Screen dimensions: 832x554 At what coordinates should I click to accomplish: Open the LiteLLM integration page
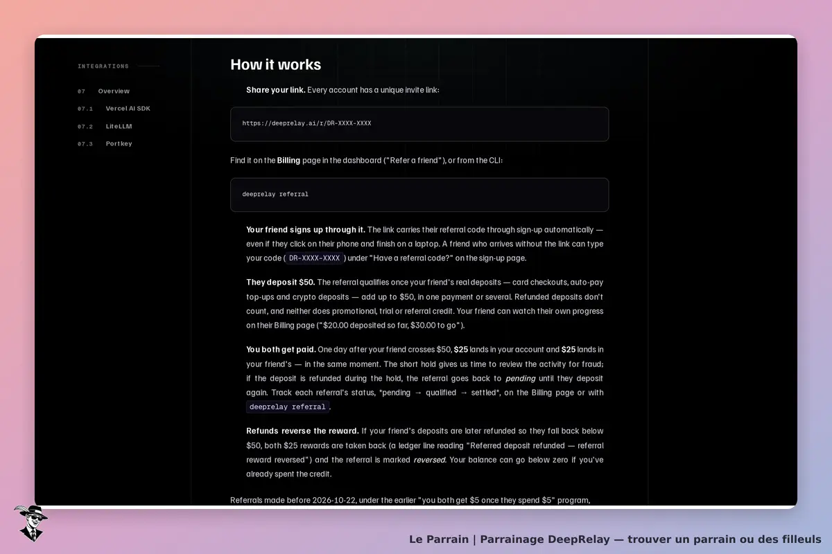[x=119, y=127]
